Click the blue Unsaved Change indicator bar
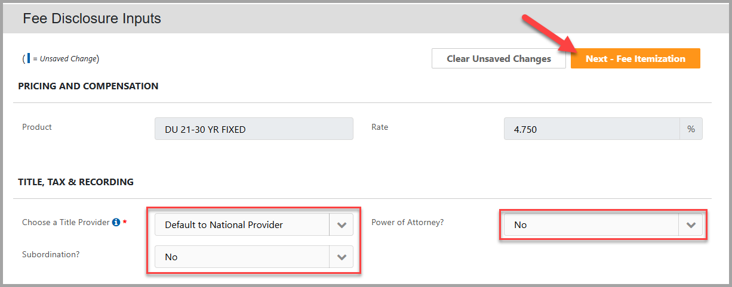732x287 pixels. point(28,58)
